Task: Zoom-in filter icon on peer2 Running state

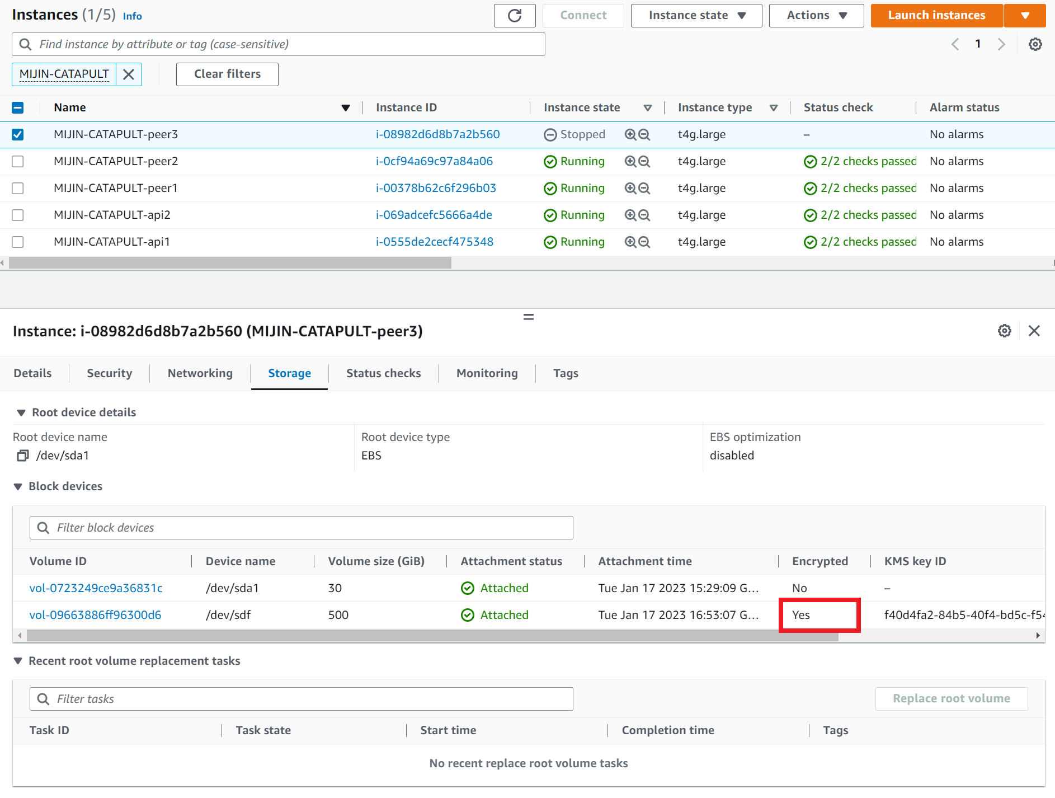Action: coord(630,161)
